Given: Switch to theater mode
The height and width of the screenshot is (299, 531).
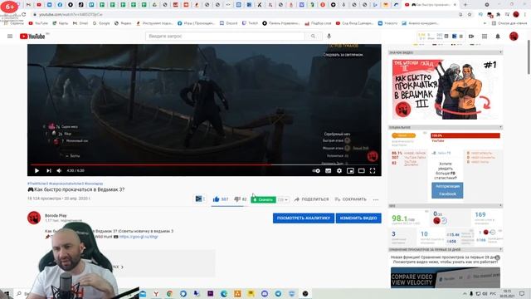Looking at the screenshot, I should (362, 171).
